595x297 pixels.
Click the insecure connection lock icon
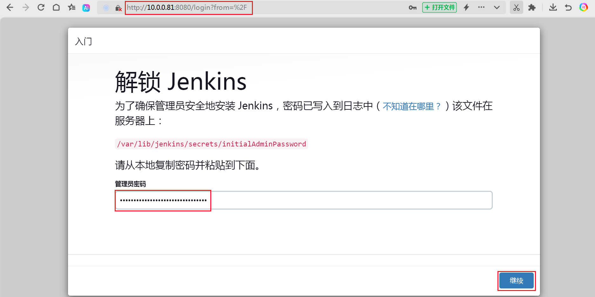point(118,8)
